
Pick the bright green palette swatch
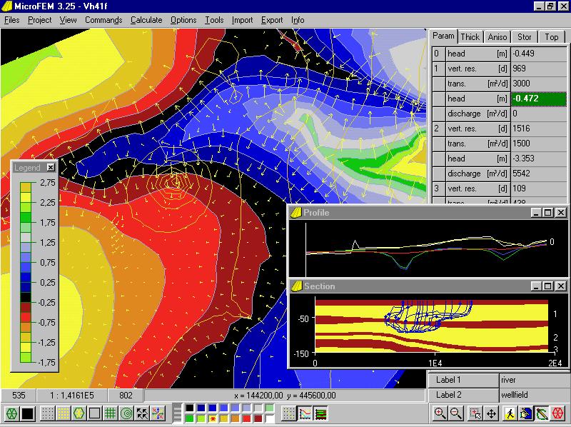(x=189, y=418)
